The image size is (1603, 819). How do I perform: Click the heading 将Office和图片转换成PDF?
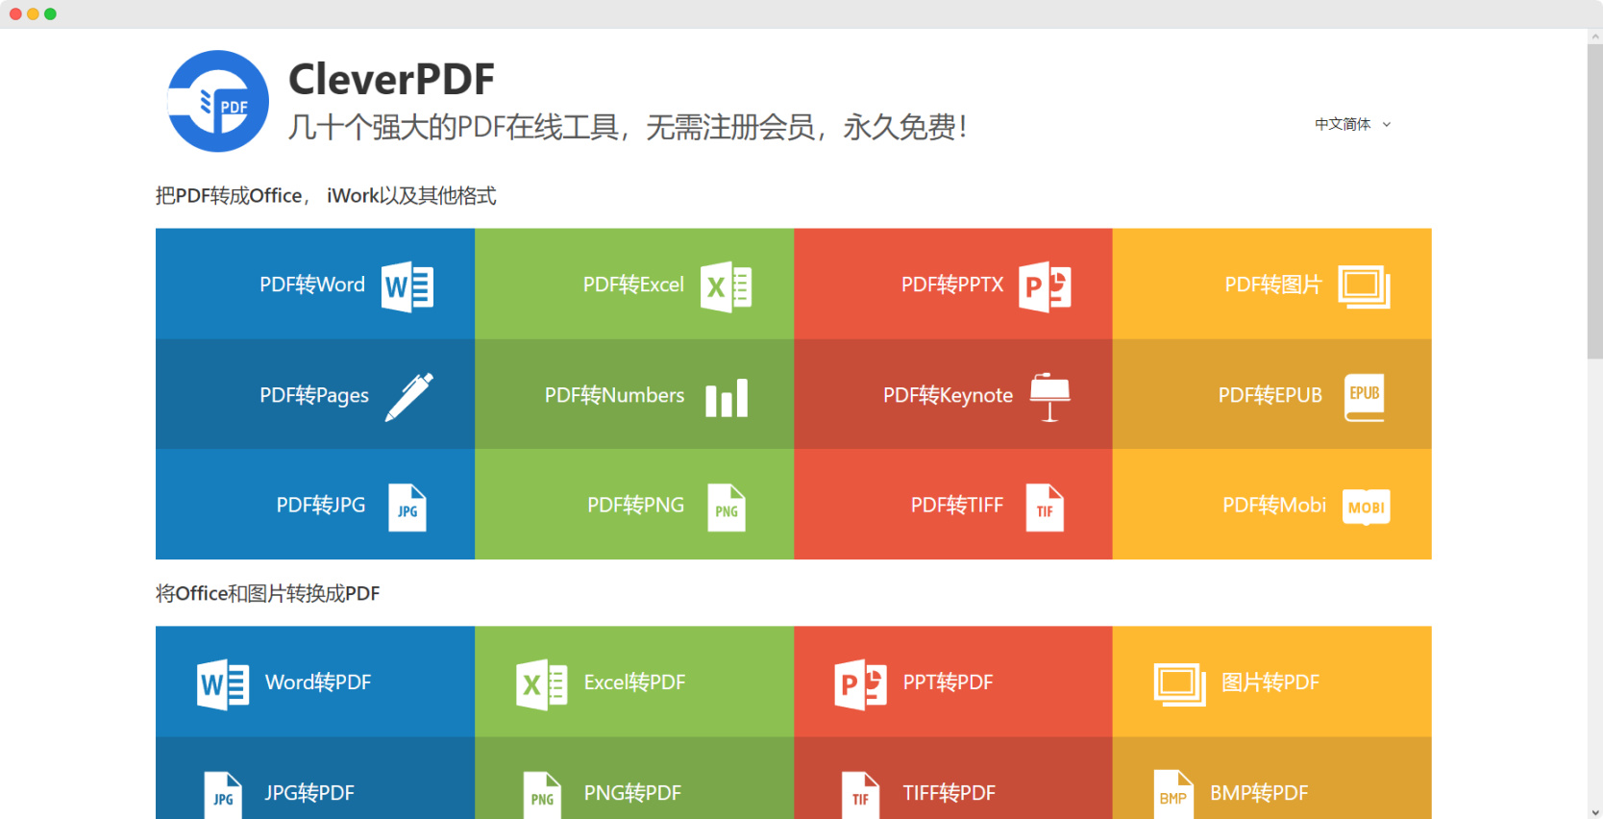click(x=268, y=593)
